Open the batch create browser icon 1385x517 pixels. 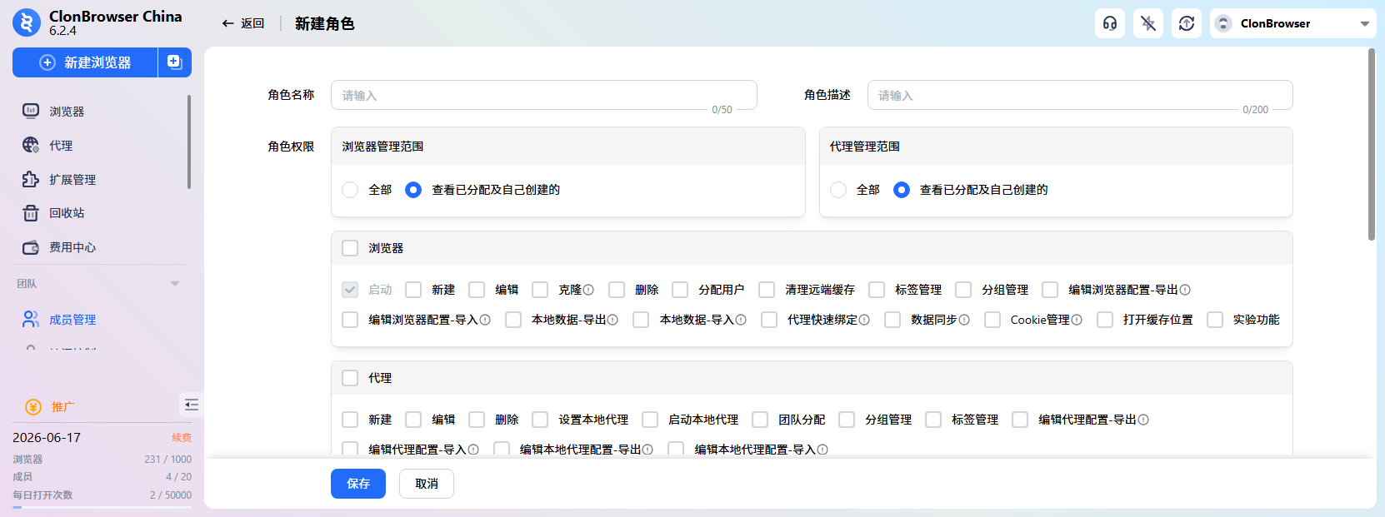174,62
